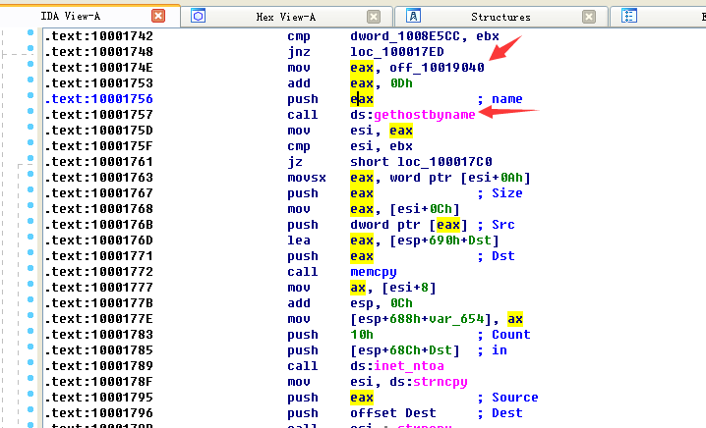Switch to the IDA View-A tab

pos(71,17)
